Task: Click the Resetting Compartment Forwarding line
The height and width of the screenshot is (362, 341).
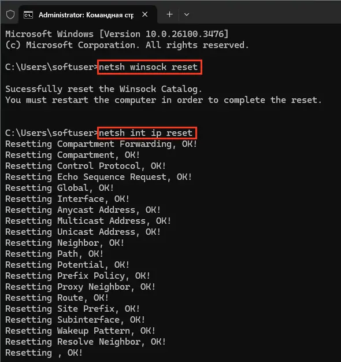Action: pyautogui.click(x=101, y=144)
